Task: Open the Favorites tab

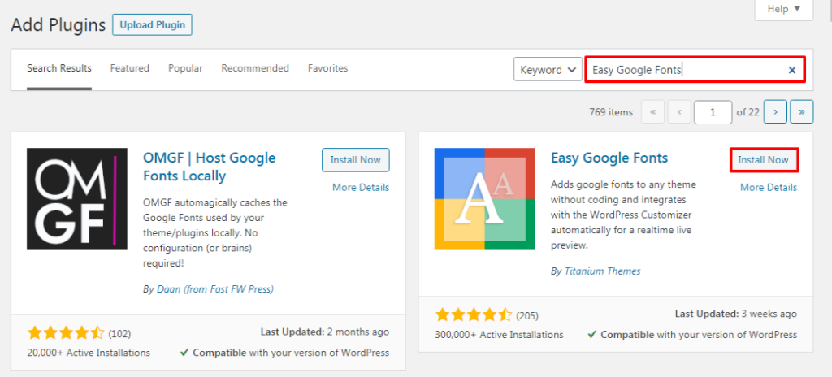Action: pyautogui.click(x=328, y=68)
